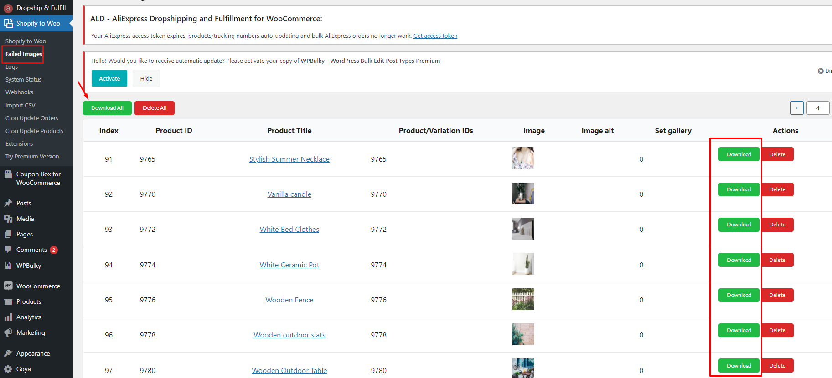
Task: Click the Analytics bar chart icon
Action: (x=8, y=317)
